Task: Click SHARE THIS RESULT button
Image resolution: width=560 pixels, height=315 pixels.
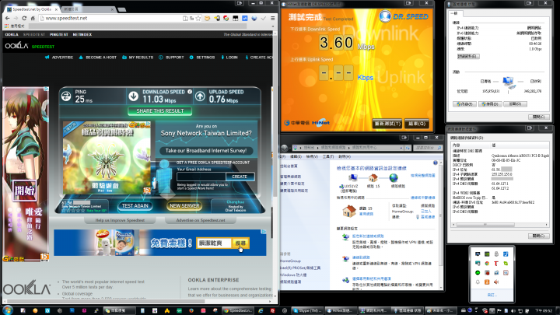Action: [x=160, y=111]
